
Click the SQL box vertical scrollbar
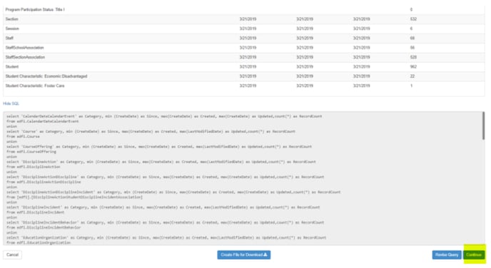click(x=483, y=125)
